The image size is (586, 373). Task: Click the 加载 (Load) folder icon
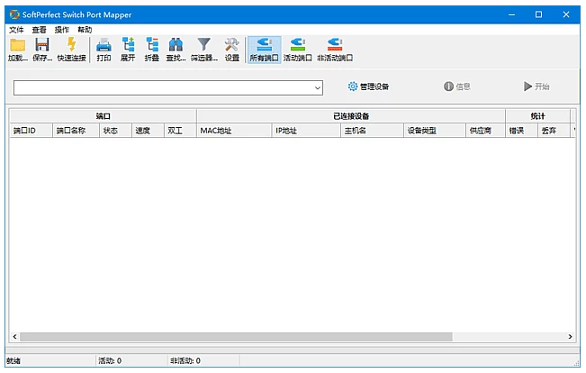click(x=17, y=45)
